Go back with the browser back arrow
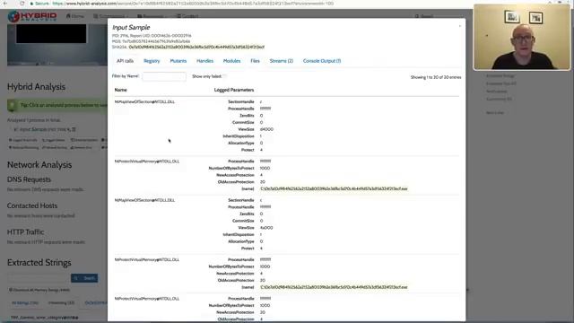The width and height of the screenshot is (574, 323). 4,4
